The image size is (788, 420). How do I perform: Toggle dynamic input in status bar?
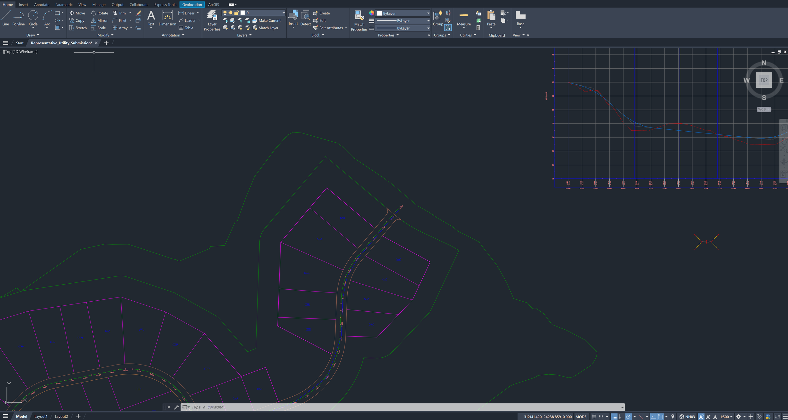(x=614, y=417)
